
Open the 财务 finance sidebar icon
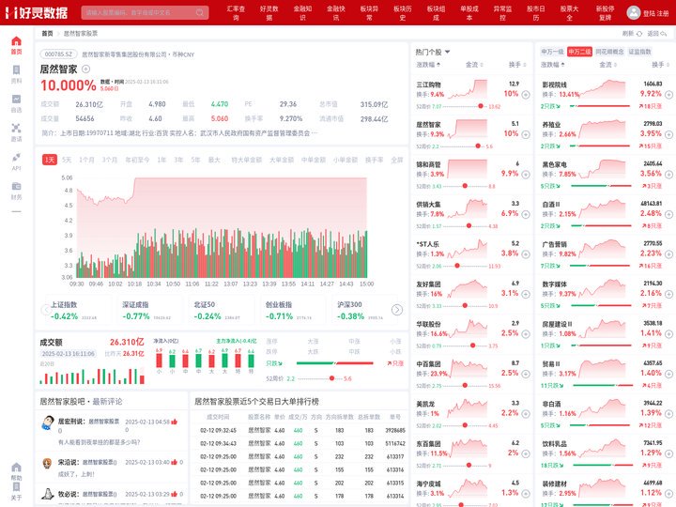click(16, 191)
